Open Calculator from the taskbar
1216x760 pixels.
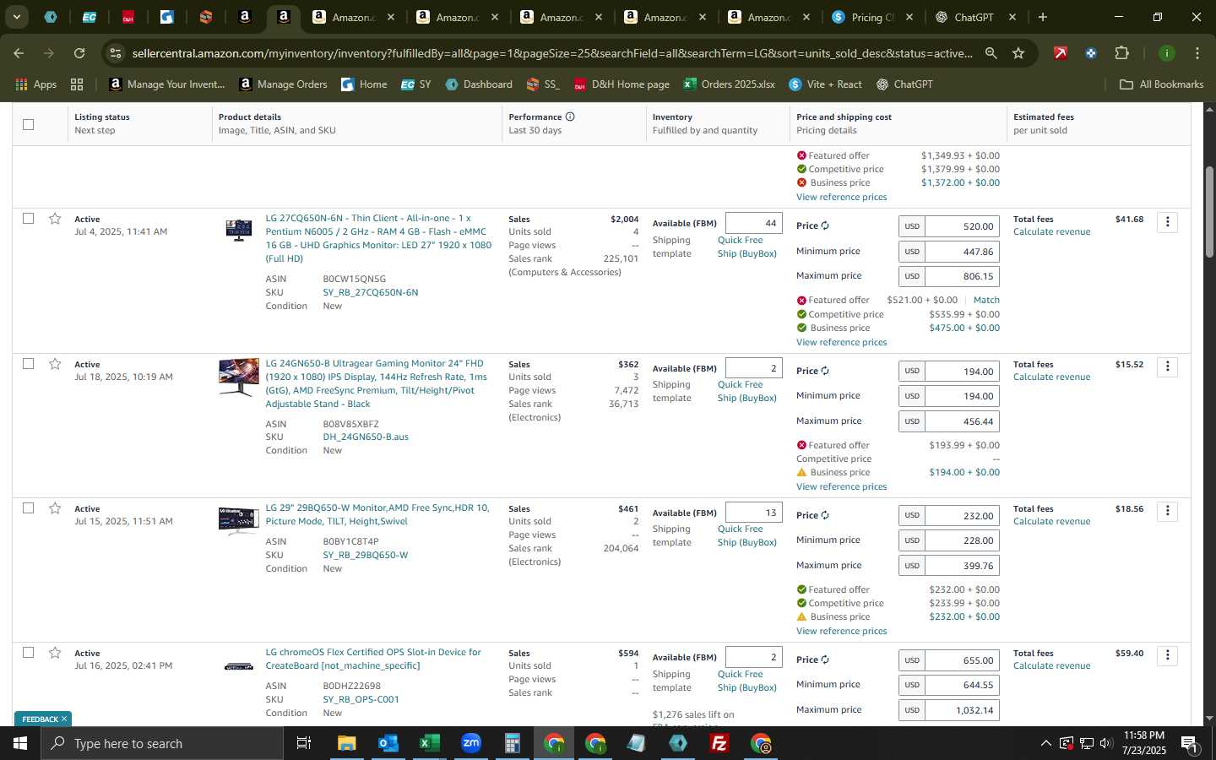(512, 743)
